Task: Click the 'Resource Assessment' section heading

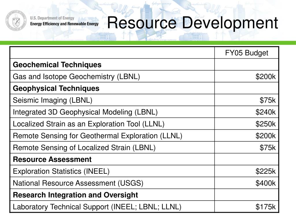Action: 52,160
